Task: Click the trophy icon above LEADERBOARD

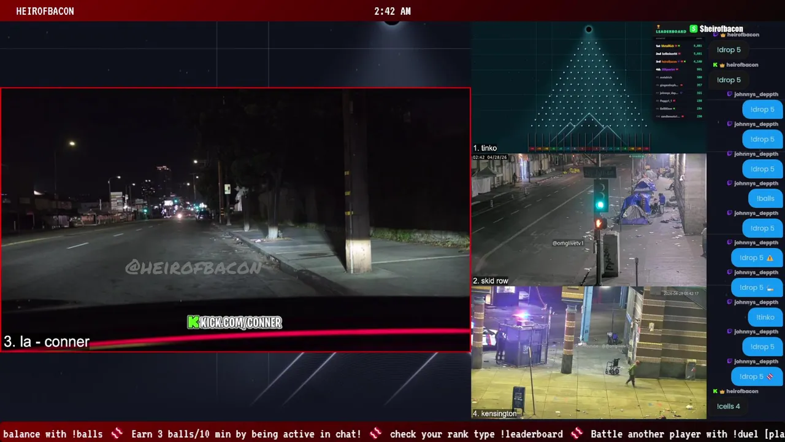Action: (x=659, y=26)
